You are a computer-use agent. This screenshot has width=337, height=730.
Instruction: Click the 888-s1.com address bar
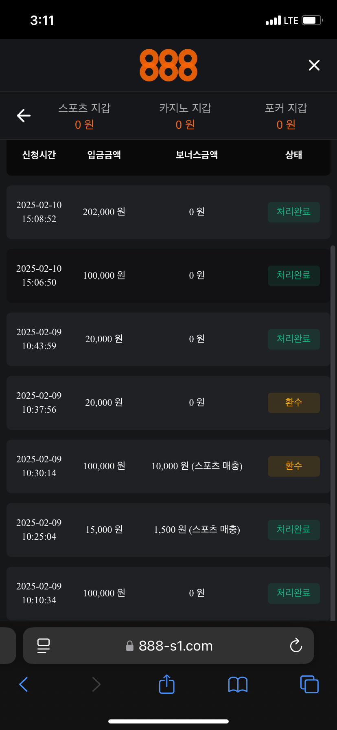pos(175,646)
